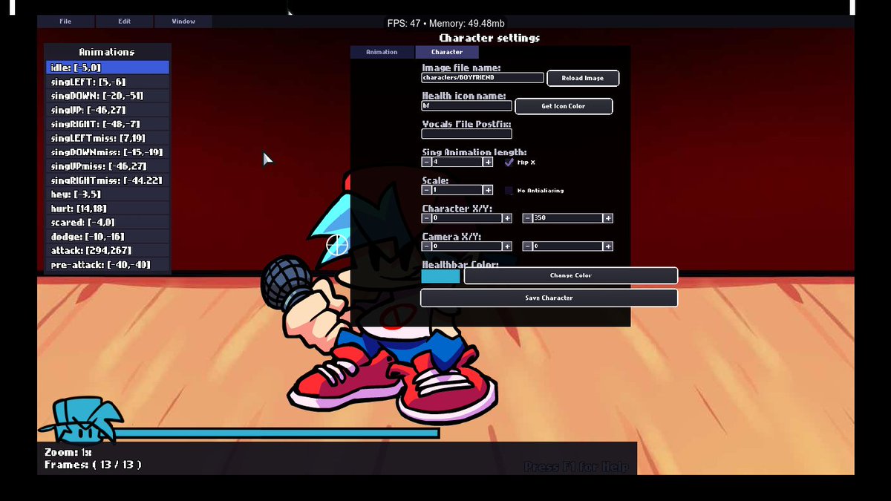Select the scared animation entry

(108, 223)
